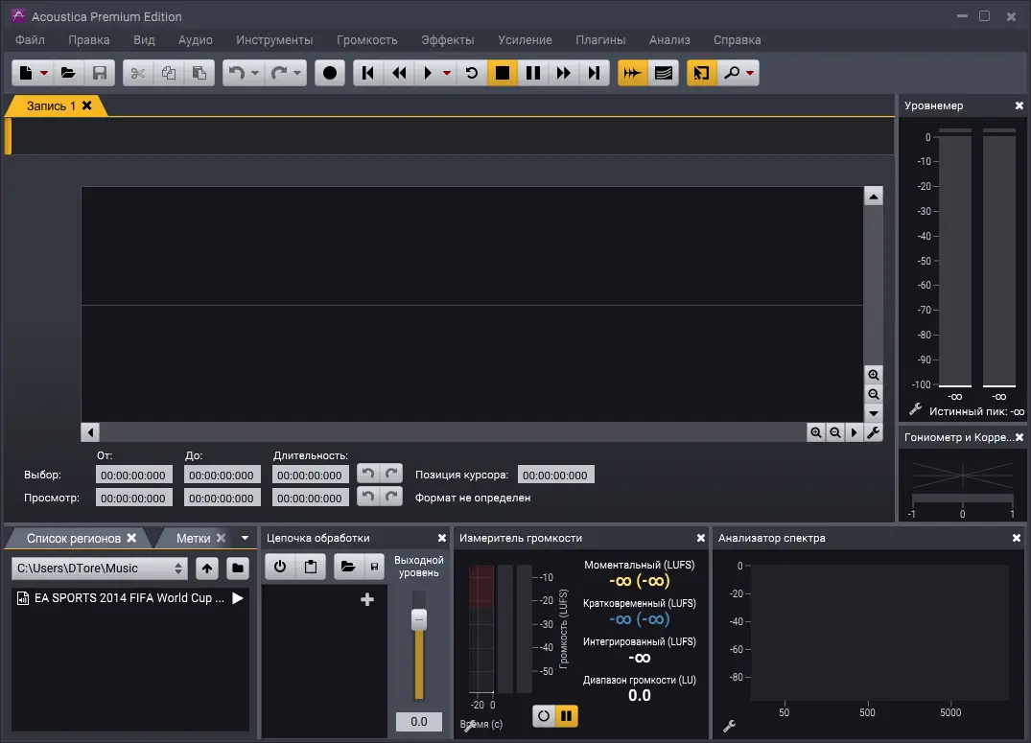Image resolution: width=1031 pixels, height=743 pixels.
Task: Open the Эффекты menu
Action: tap(447, 39)
